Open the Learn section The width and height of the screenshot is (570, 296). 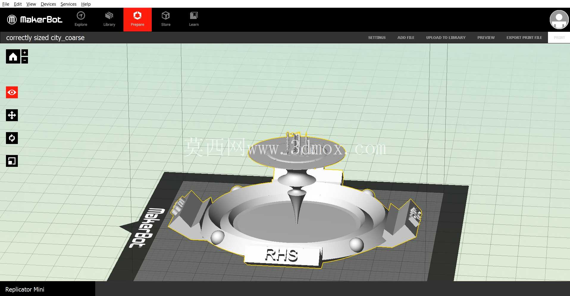coord(194,19)
